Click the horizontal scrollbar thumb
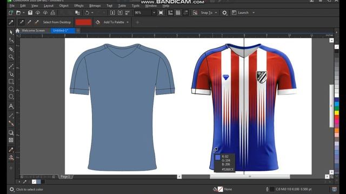Screen dimensions: 346x194 (x=250, y=177)
